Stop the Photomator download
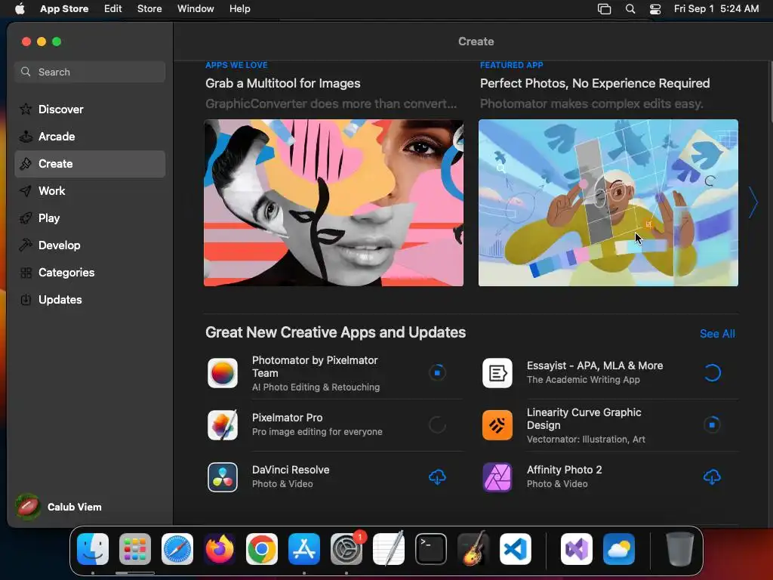 click(437, 373)
